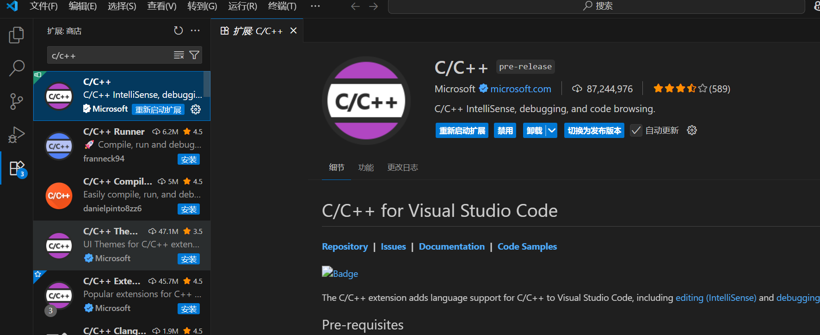Open the 文件(F) menu

43,6
